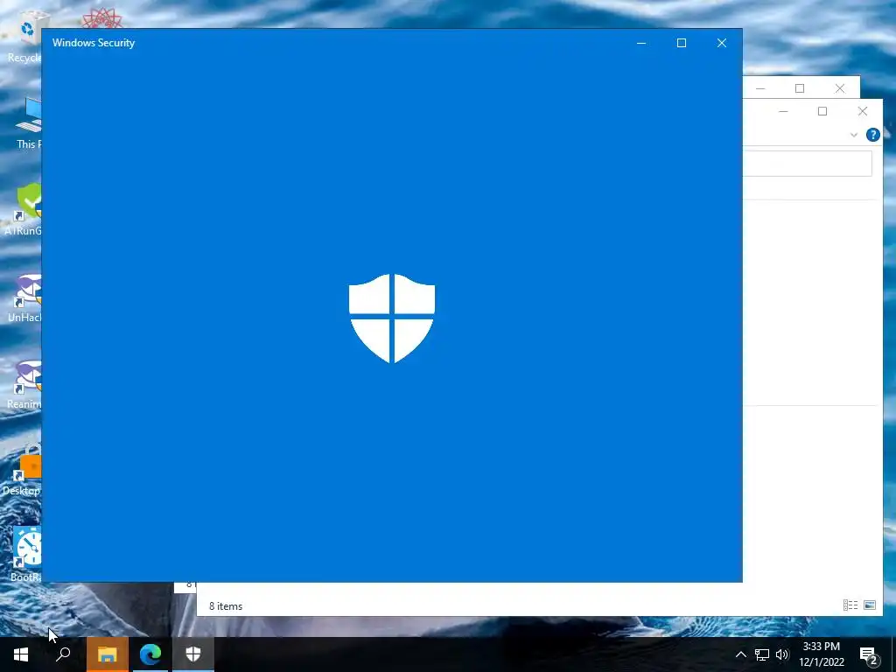Maximize the rear background window
This screenshot has height=672, width=896.
(800, 88)
